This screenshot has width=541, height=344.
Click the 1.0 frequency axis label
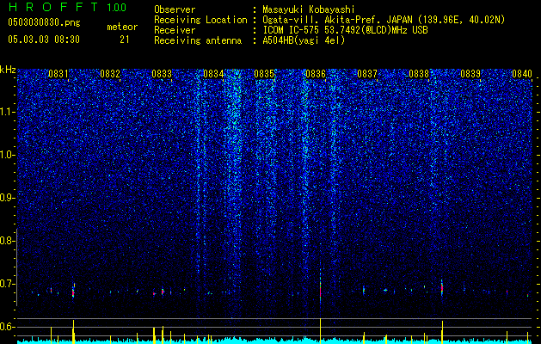[6, 155]
